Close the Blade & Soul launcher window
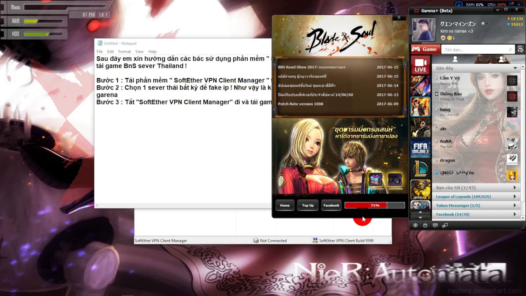This screenshot has width=526, height=296. [399, 18]
